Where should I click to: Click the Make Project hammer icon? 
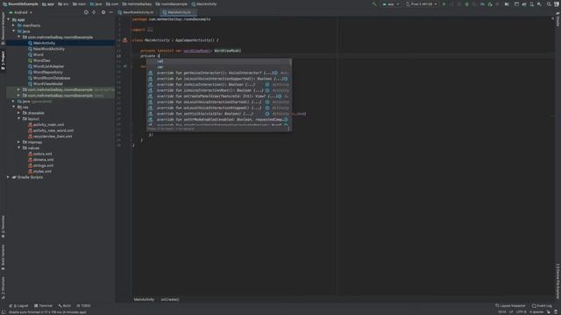coord(374,4)
